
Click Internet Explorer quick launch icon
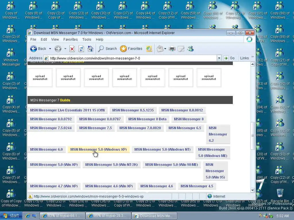(x=28, y=216)
